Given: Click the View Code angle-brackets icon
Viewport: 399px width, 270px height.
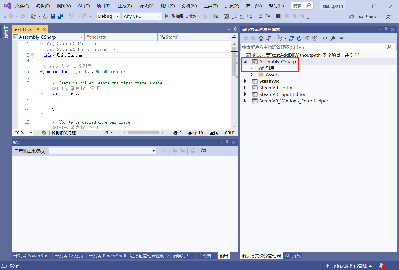Looking at the screenshot, I should pos(325,38).
